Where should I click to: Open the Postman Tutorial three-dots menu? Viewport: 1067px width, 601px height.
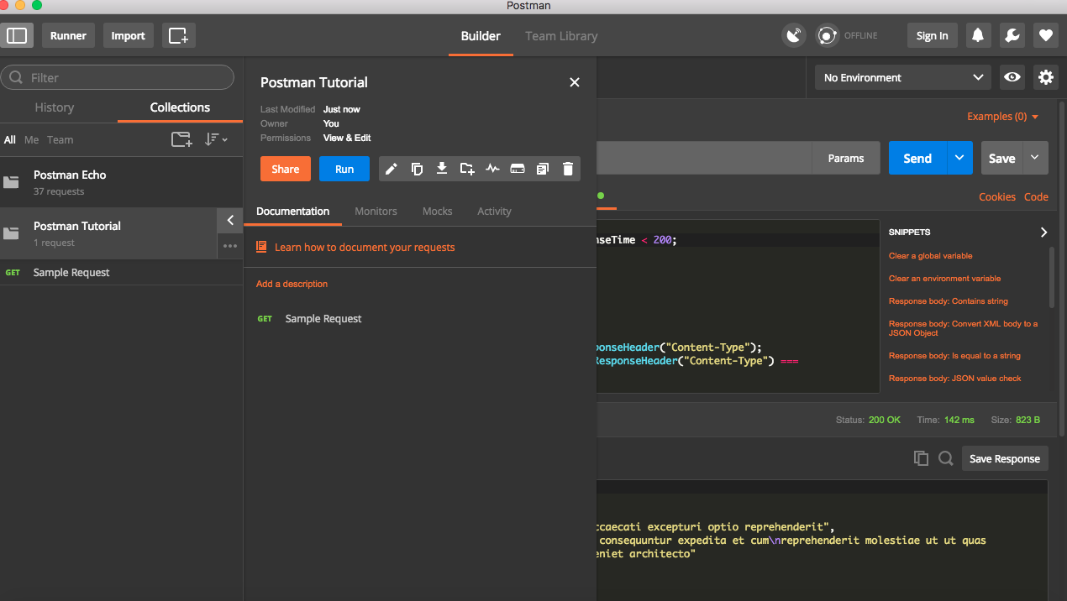[230, 246]
